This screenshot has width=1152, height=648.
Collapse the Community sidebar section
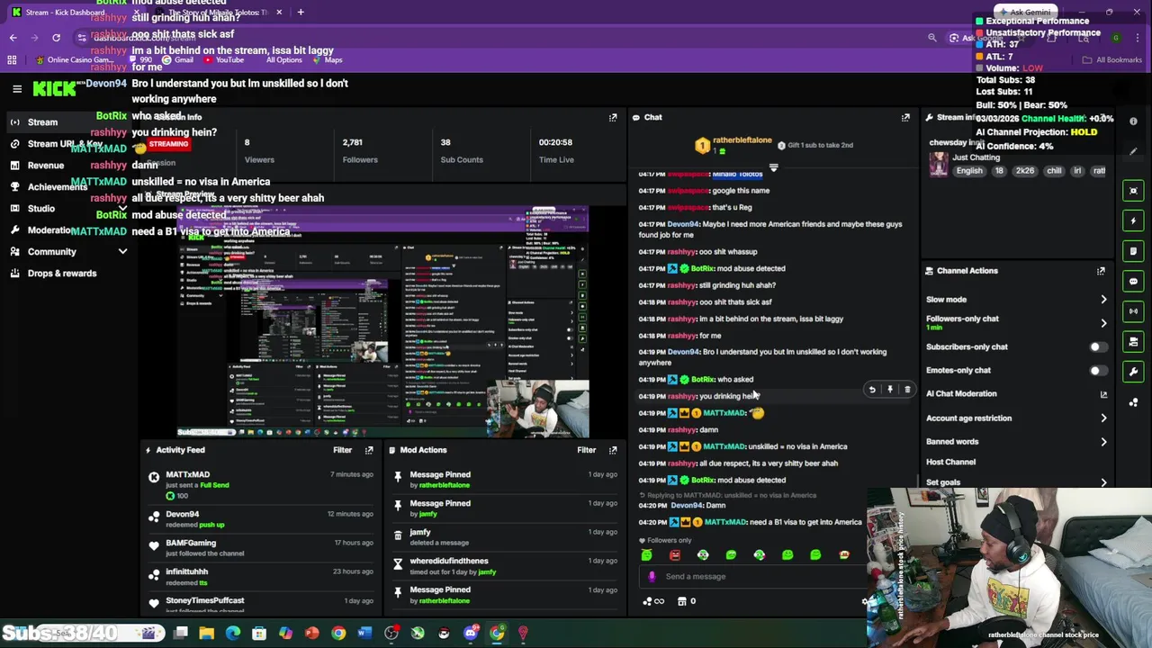point(122,252)
